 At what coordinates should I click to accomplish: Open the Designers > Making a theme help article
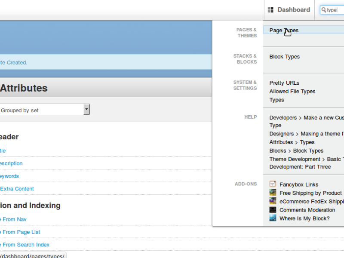[307, 134]
